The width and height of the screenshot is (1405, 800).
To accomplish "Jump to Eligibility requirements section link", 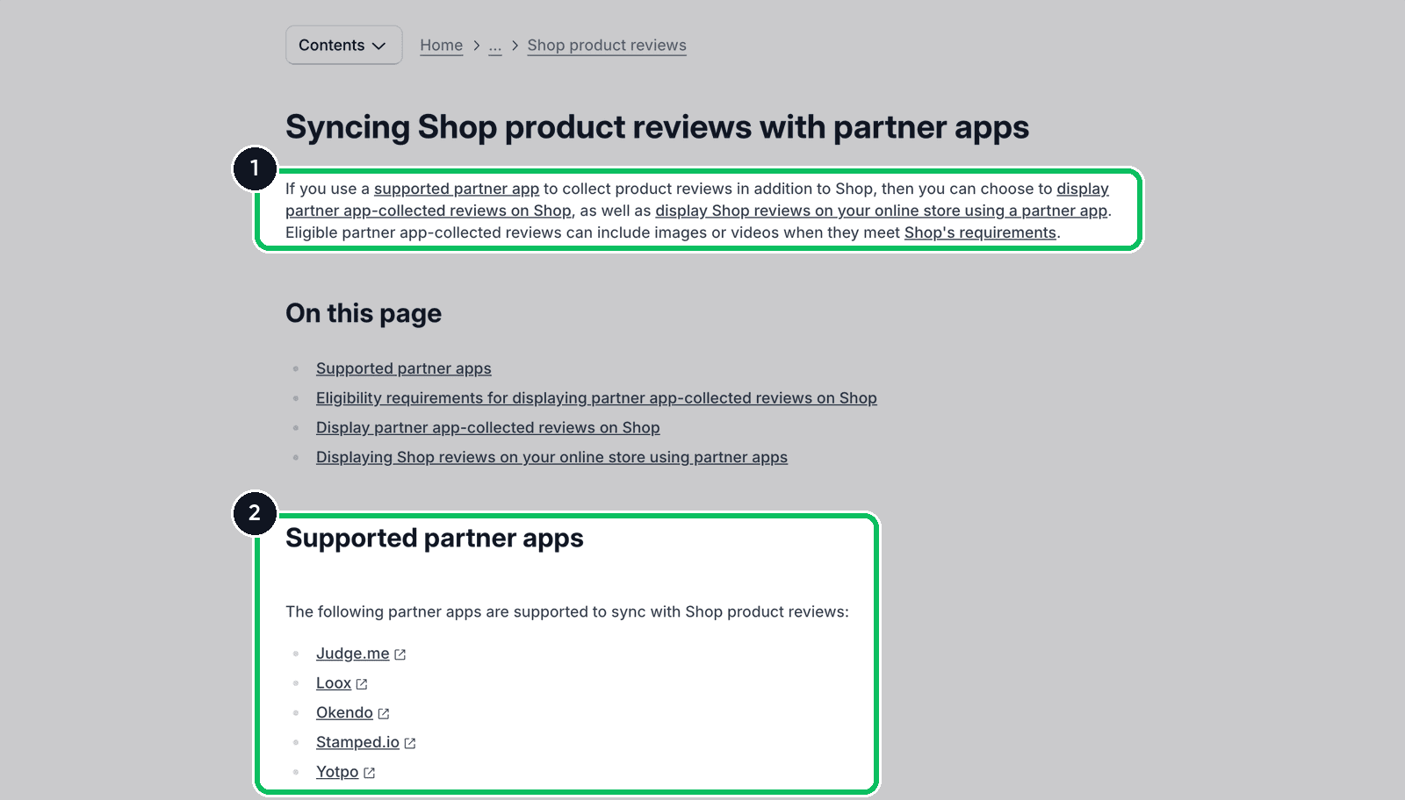I will pyautogui.click(x=596, y=398).
